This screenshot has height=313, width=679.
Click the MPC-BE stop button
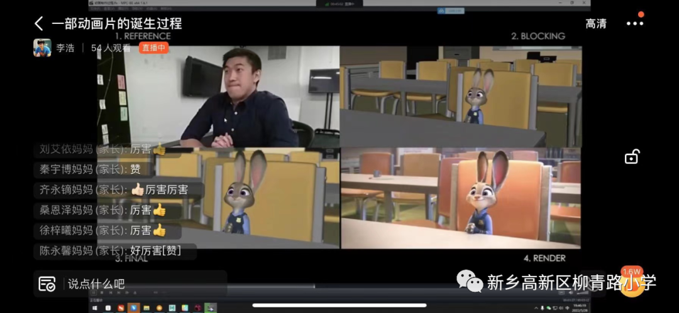(102, 293)
